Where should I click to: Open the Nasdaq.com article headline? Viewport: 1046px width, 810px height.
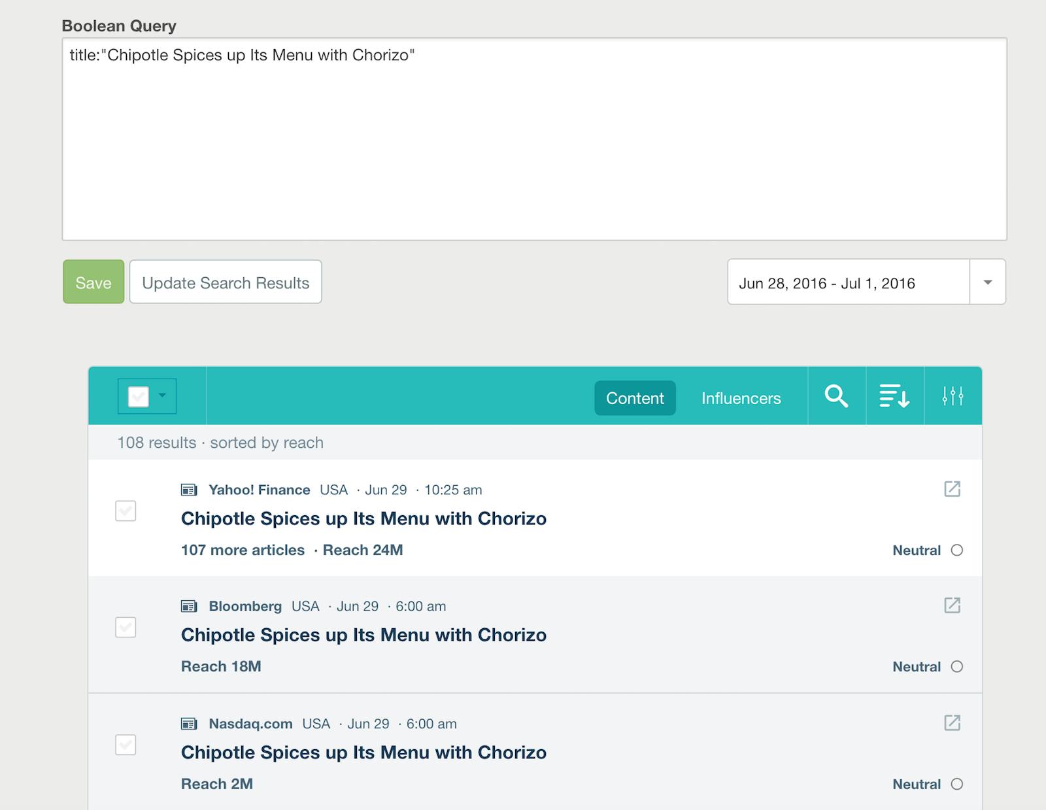(363, 752)
